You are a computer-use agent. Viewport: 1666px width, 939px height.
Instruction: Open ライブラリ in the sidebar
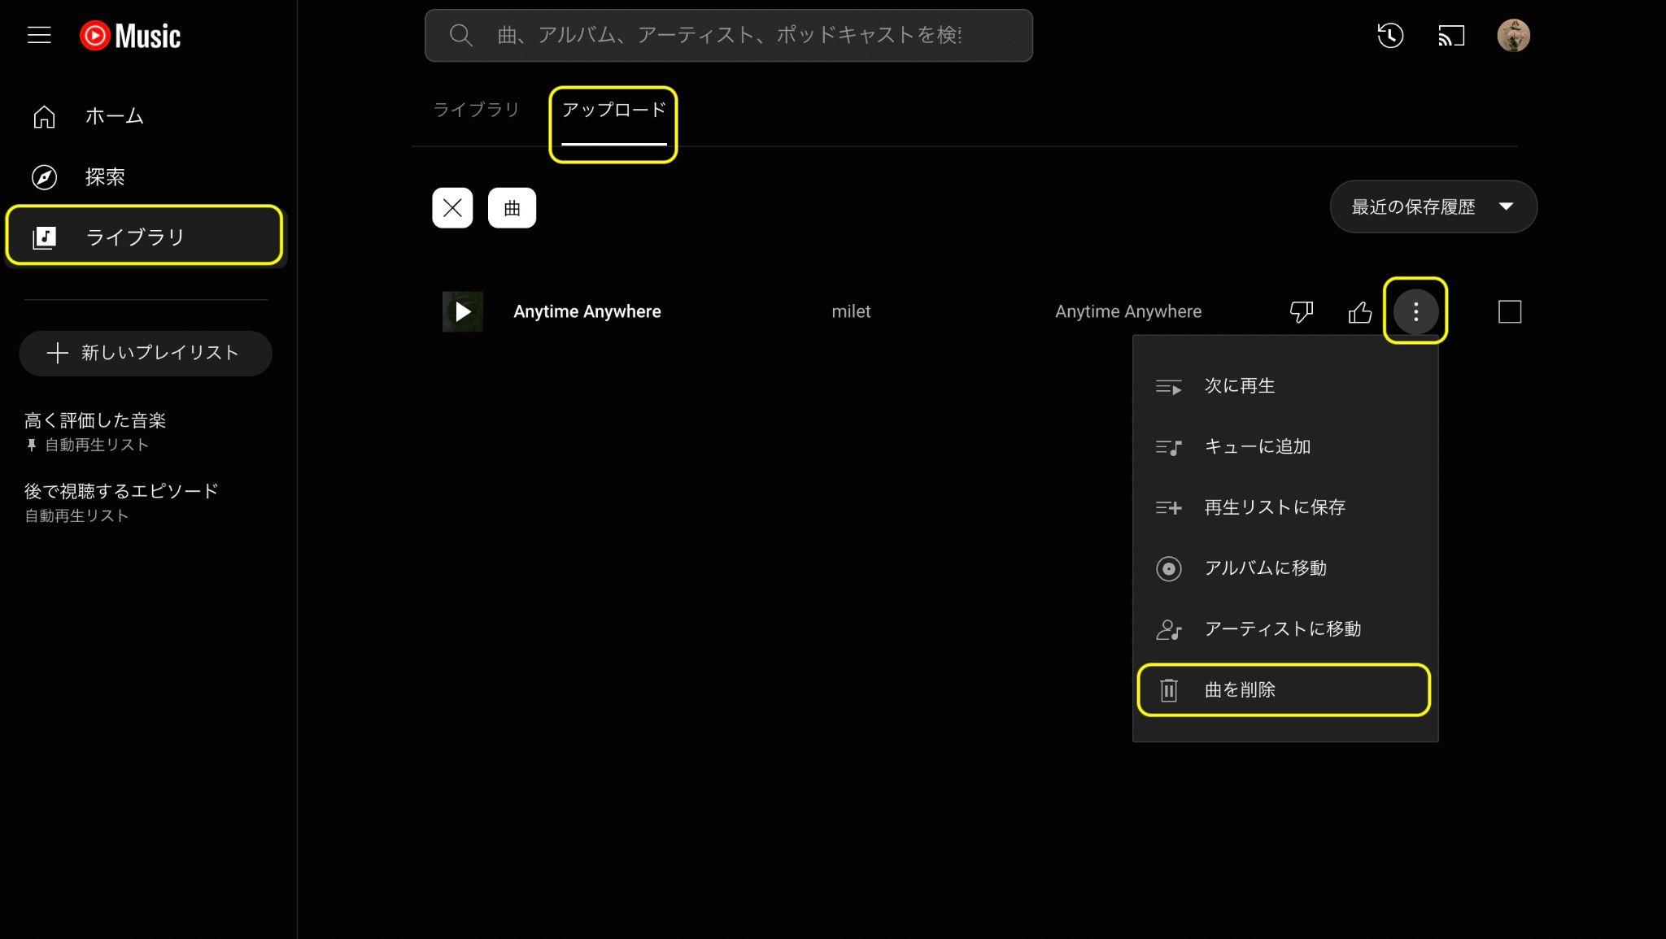[x=145, y=237]
